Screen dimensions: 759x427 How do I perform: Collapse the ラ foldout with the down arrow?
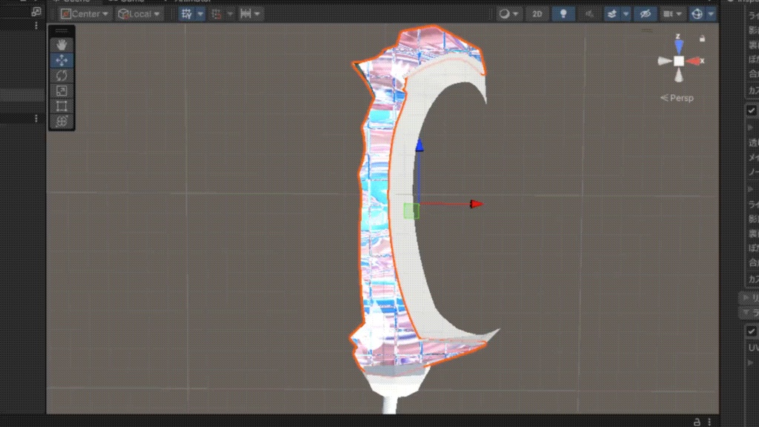746,313
